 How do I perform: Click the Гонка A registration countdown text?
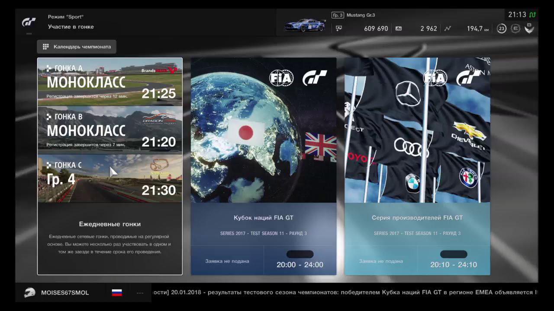[x=86, y=96]
